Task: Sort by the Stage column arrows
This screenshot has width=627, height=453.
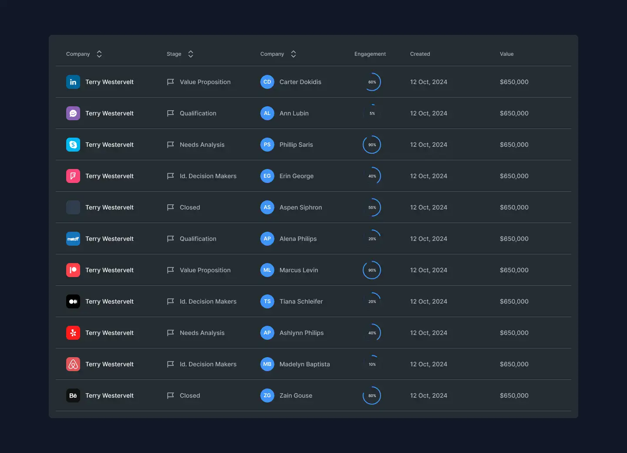Action: (191, 54)
